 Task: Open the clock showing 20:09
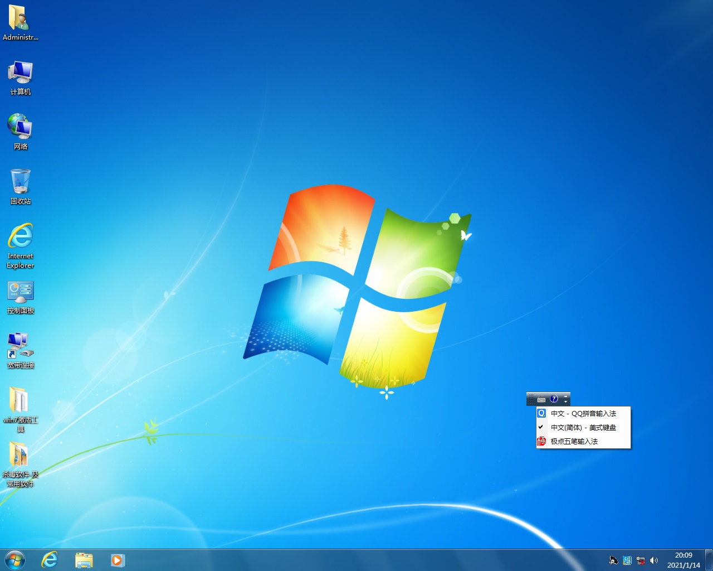point(683,560)
